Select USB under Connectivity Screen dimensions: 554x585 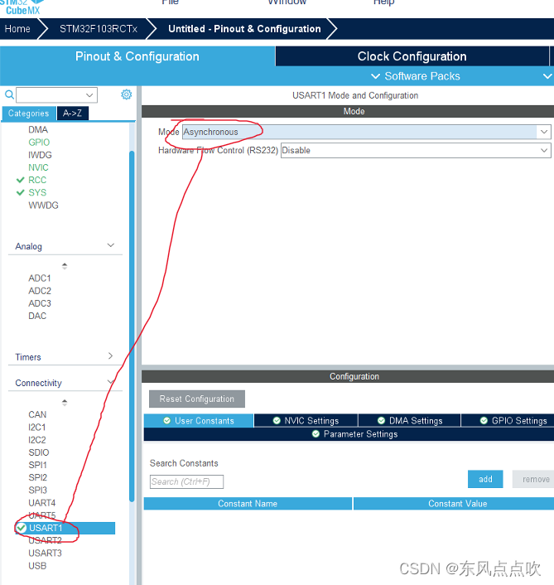(37, 566)
